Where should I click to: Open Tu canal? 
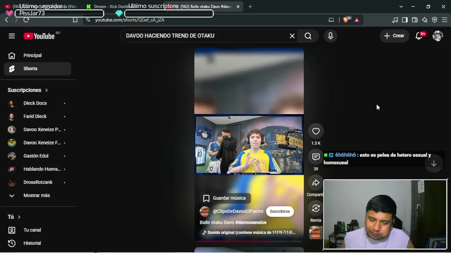tap(38, 230)
